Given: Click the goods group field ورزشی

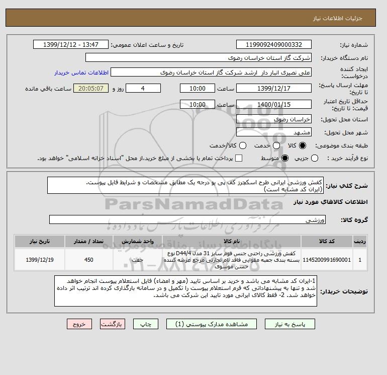Looking at the screenshot, I should [x=187, y=220].
